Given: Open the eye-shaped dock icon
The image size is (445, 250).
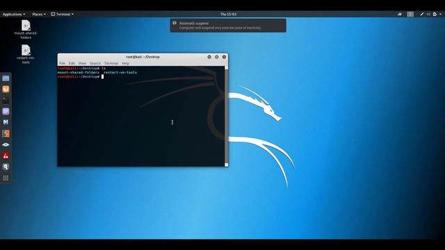Looking at the screenshot, I should pos(6,144).
